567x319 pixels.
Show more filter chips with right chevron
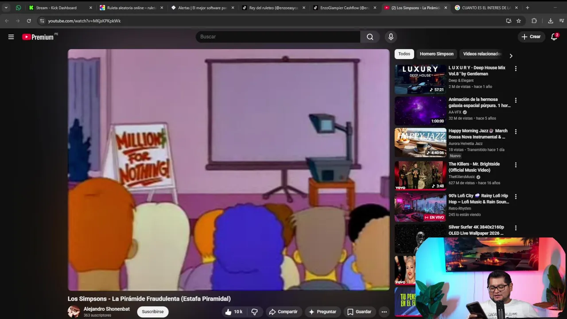[x=511, y=56]
